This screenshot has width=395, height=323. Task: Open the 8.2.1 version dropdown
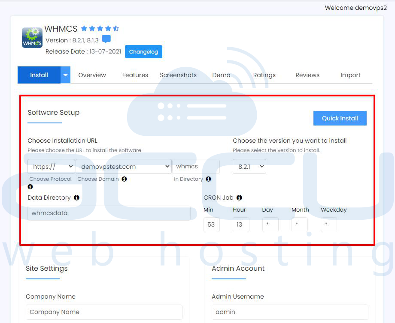tap(249, 166)
